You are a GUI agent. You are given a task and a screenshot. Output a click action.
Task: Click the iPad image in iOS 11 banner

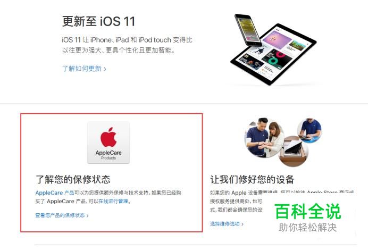pyautogui.click(x=273, y=54)
